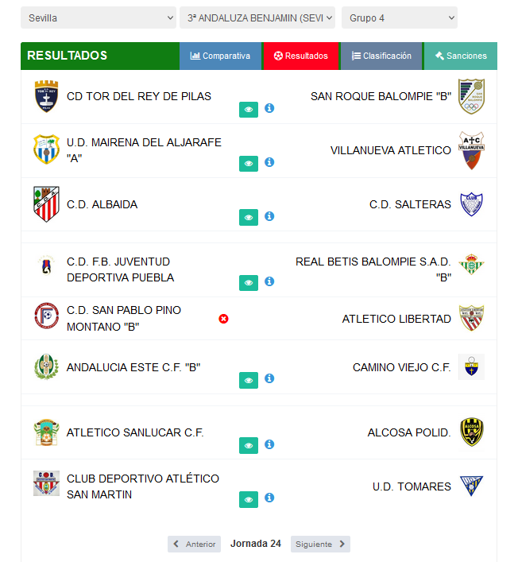Go to Siguiente jornada

320,545
